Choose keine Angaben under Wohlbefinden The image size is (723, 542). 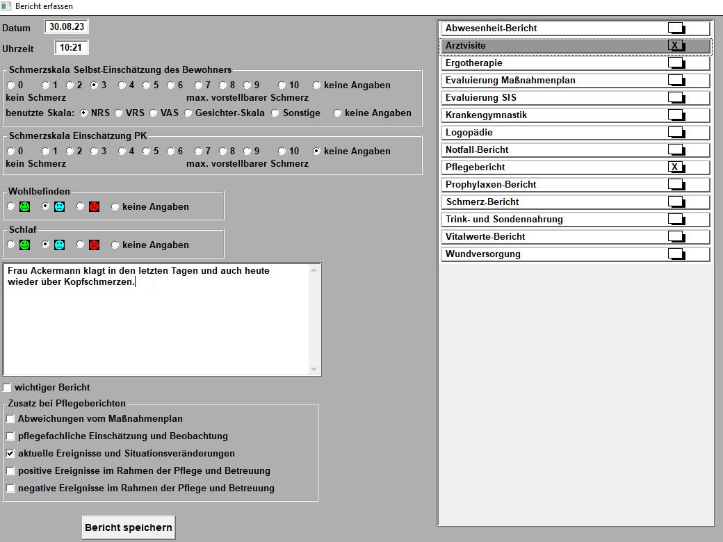coord(115,207)
